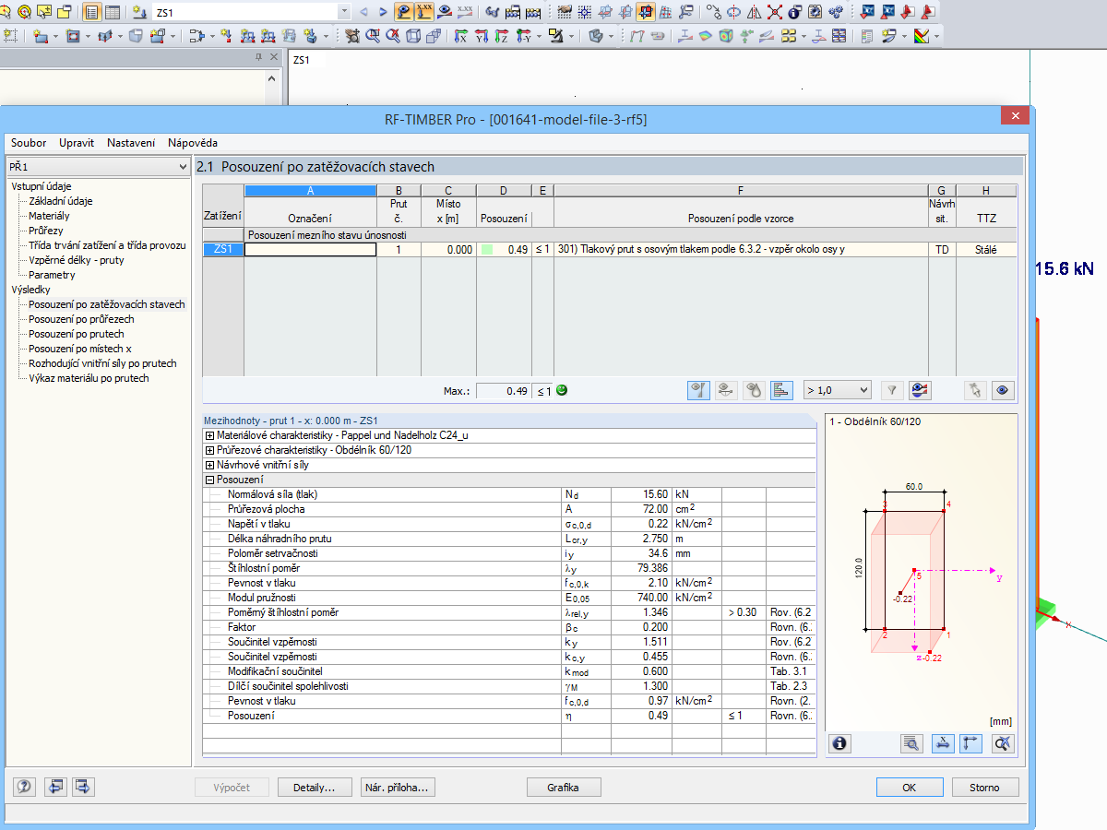Toggle the eye view mode button
Viewport: 1107px width, 830px height.
click(x=1004, y=390)
